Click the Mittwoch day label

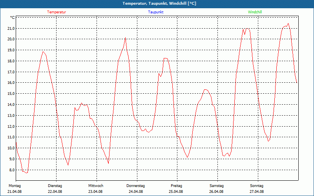point(96,186)
